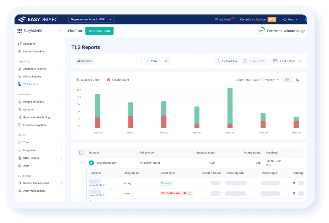Expand the Hosted Solutions submenu chevron

click(x=62, y=101)
